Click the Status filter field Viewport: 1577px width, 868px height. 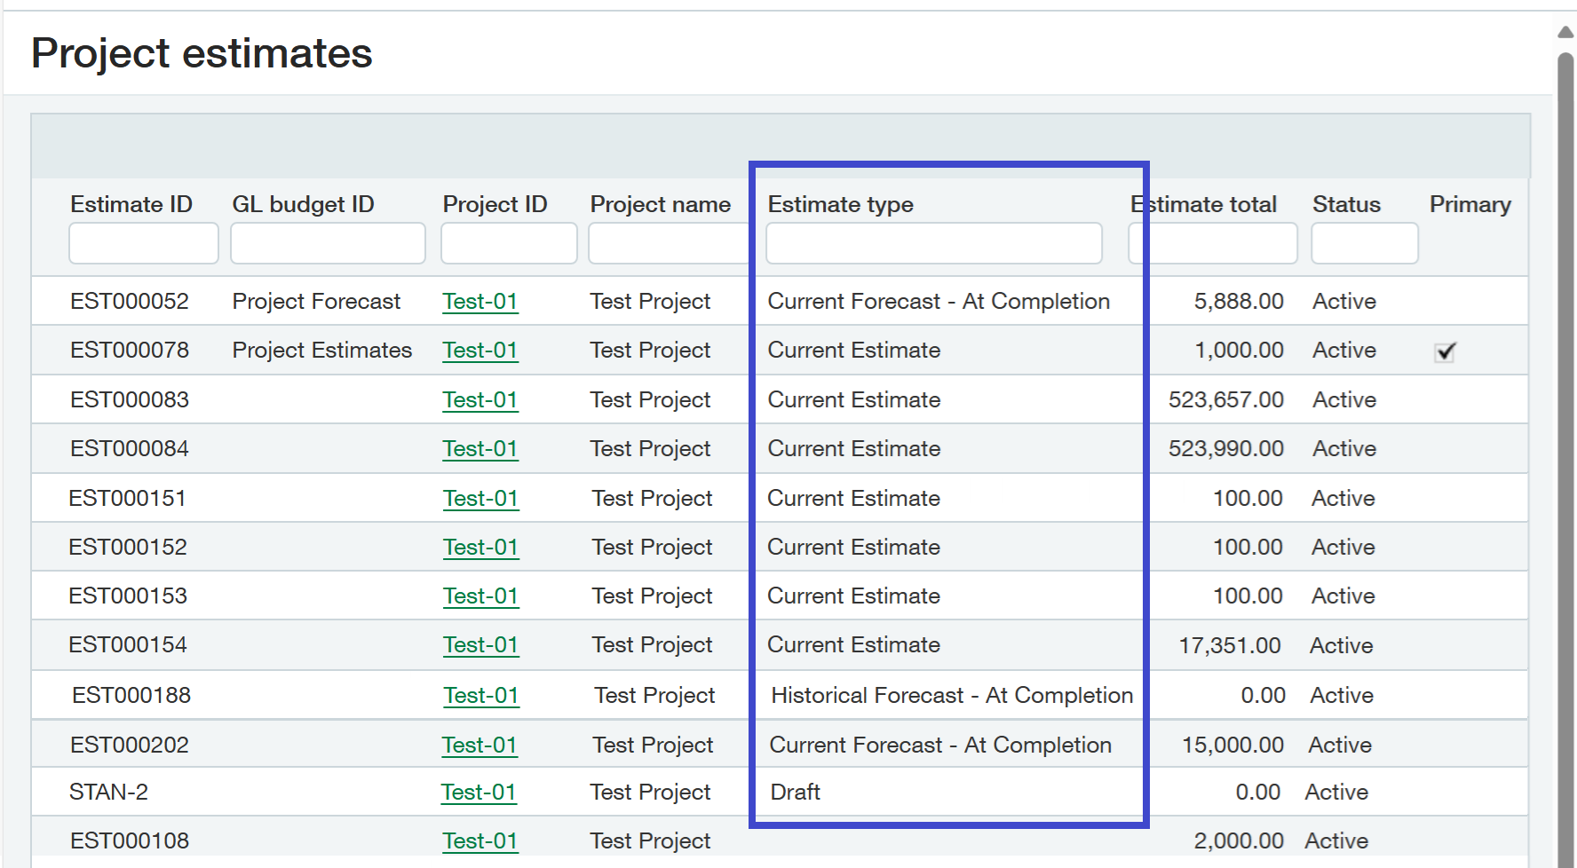point(1365,243)
